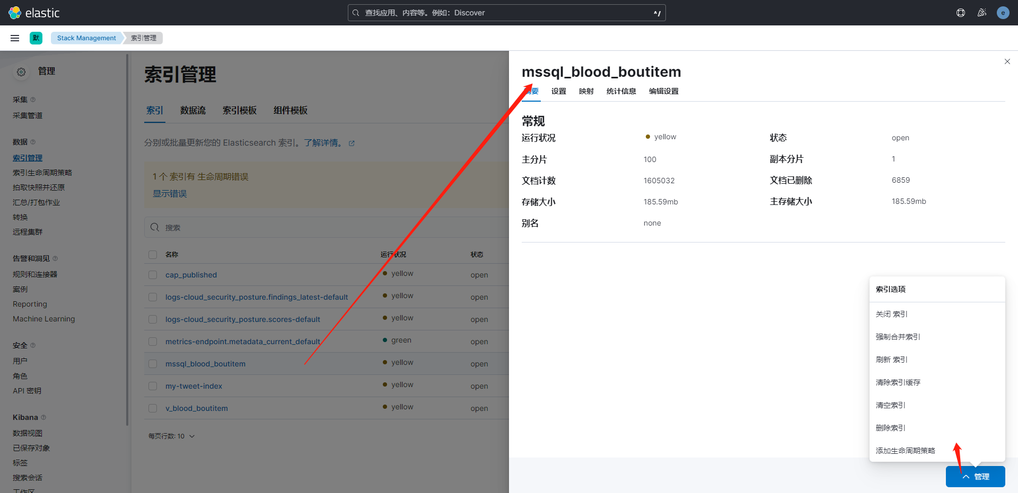Click the info icon beside 采集

point(33,100)
